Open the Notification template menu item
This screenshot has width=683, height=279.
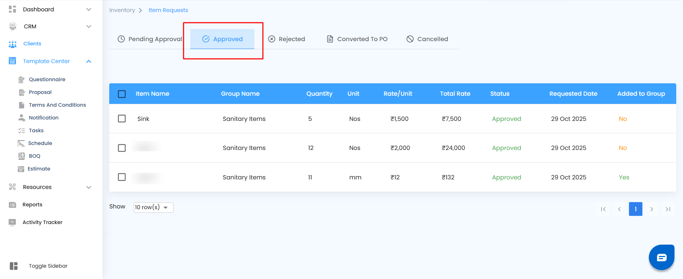[44, 118]
